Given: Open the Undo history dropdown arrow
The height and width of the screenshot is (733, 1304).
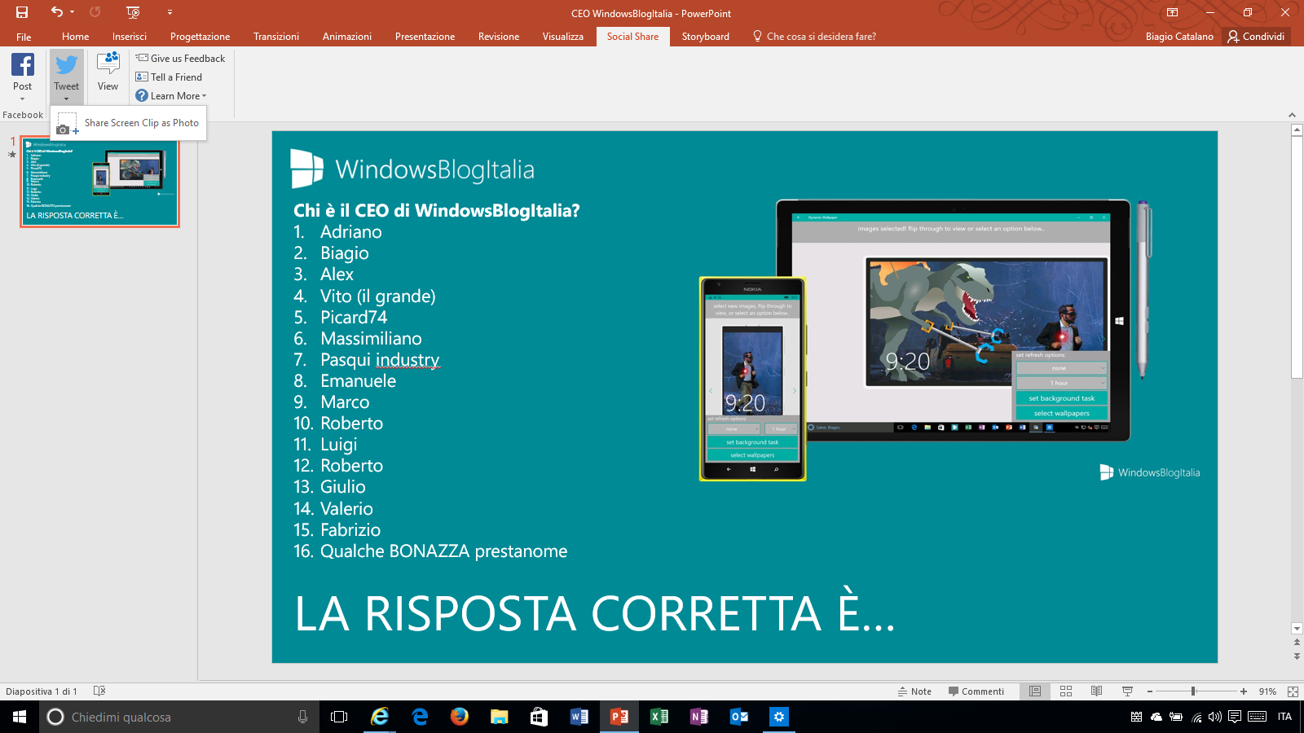Looking at the screenshot, I should click(72, 12).
